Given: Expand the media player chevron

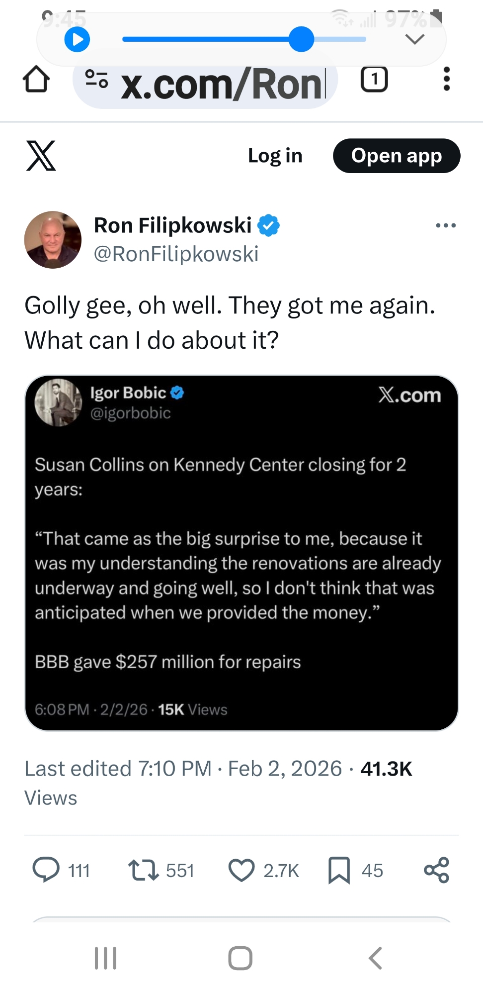Looking at the screenshot, I should coord(414,39).
